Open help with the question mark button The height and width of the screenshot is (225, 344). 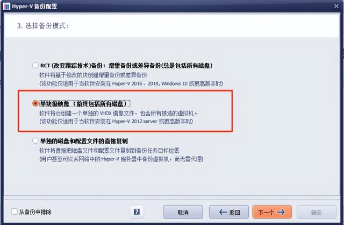pos(137,212)
